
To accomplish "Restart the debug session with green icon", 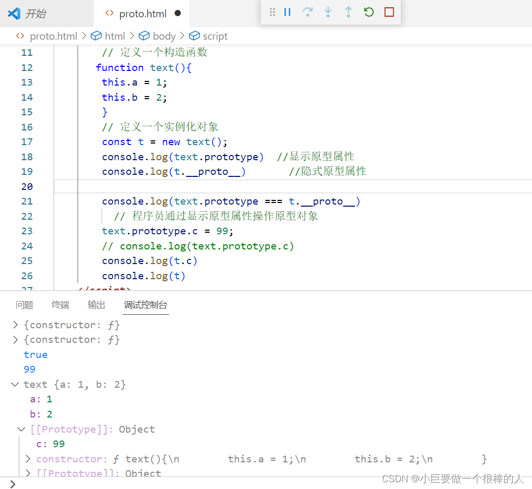I will 368,12.
